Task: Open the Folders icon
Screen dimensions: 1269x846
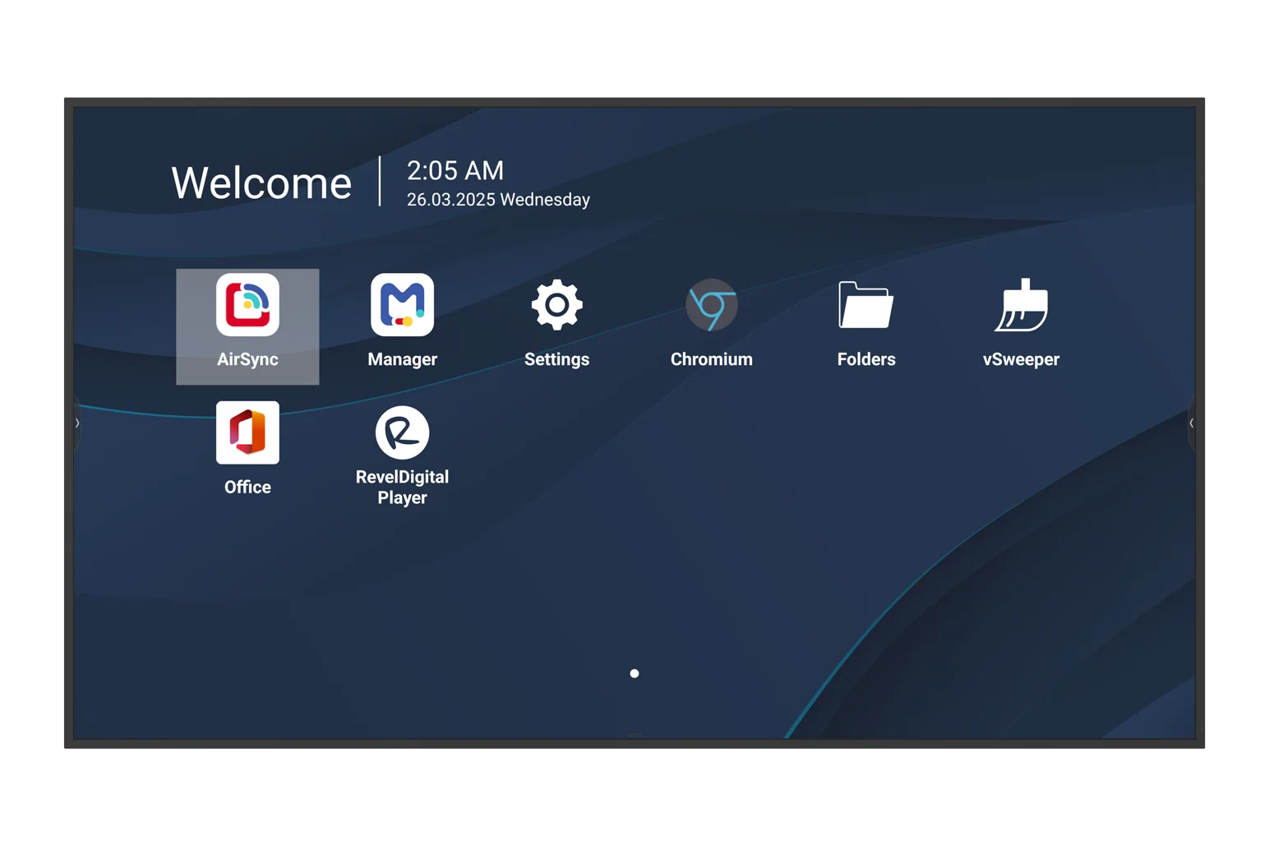Action: (866, 305)
